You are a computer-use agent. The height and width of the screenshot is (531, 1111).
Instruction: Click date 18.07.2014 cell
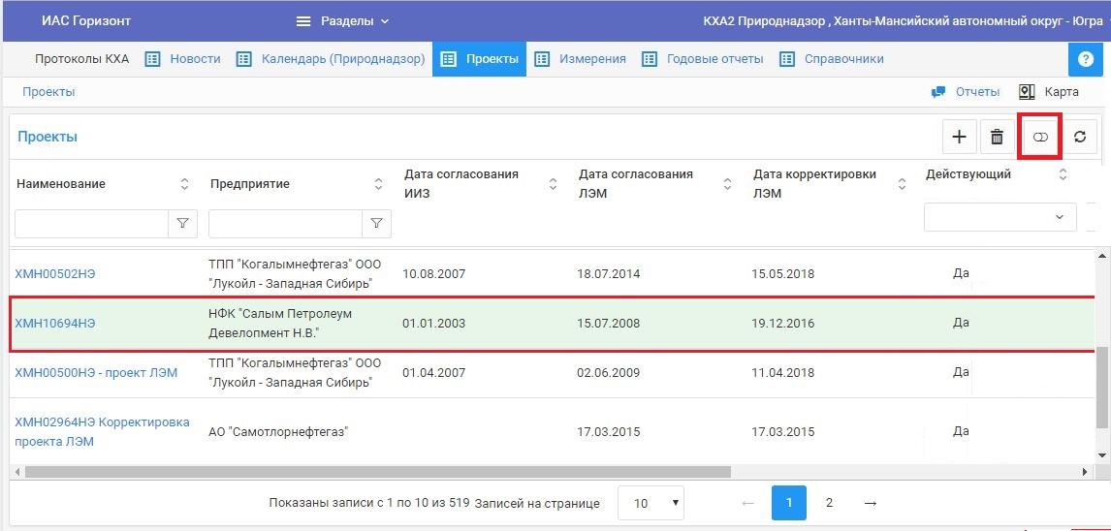(609, 274)
